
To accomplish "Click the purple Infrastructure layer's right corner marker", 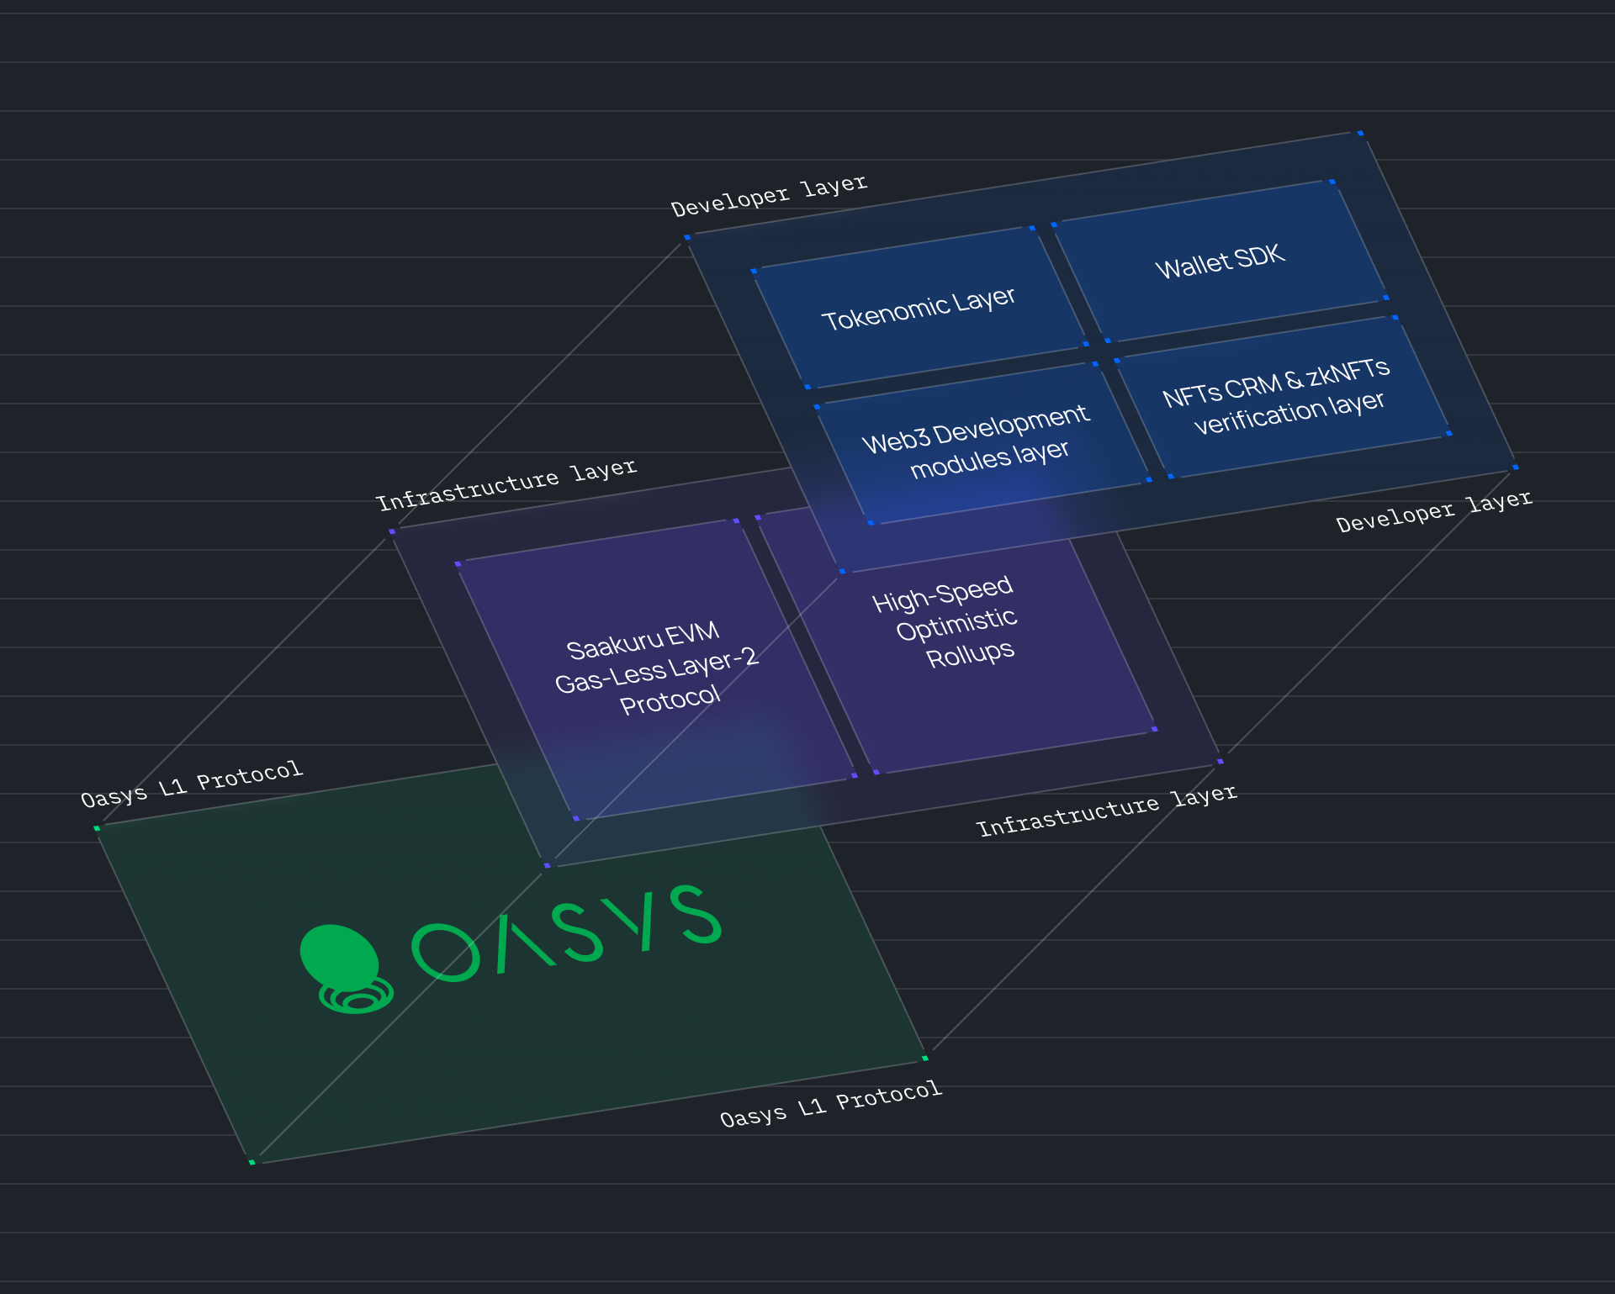I will tap(1220, 762).
